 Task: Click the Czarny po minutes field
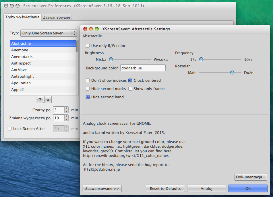click(x=59, y=110)
